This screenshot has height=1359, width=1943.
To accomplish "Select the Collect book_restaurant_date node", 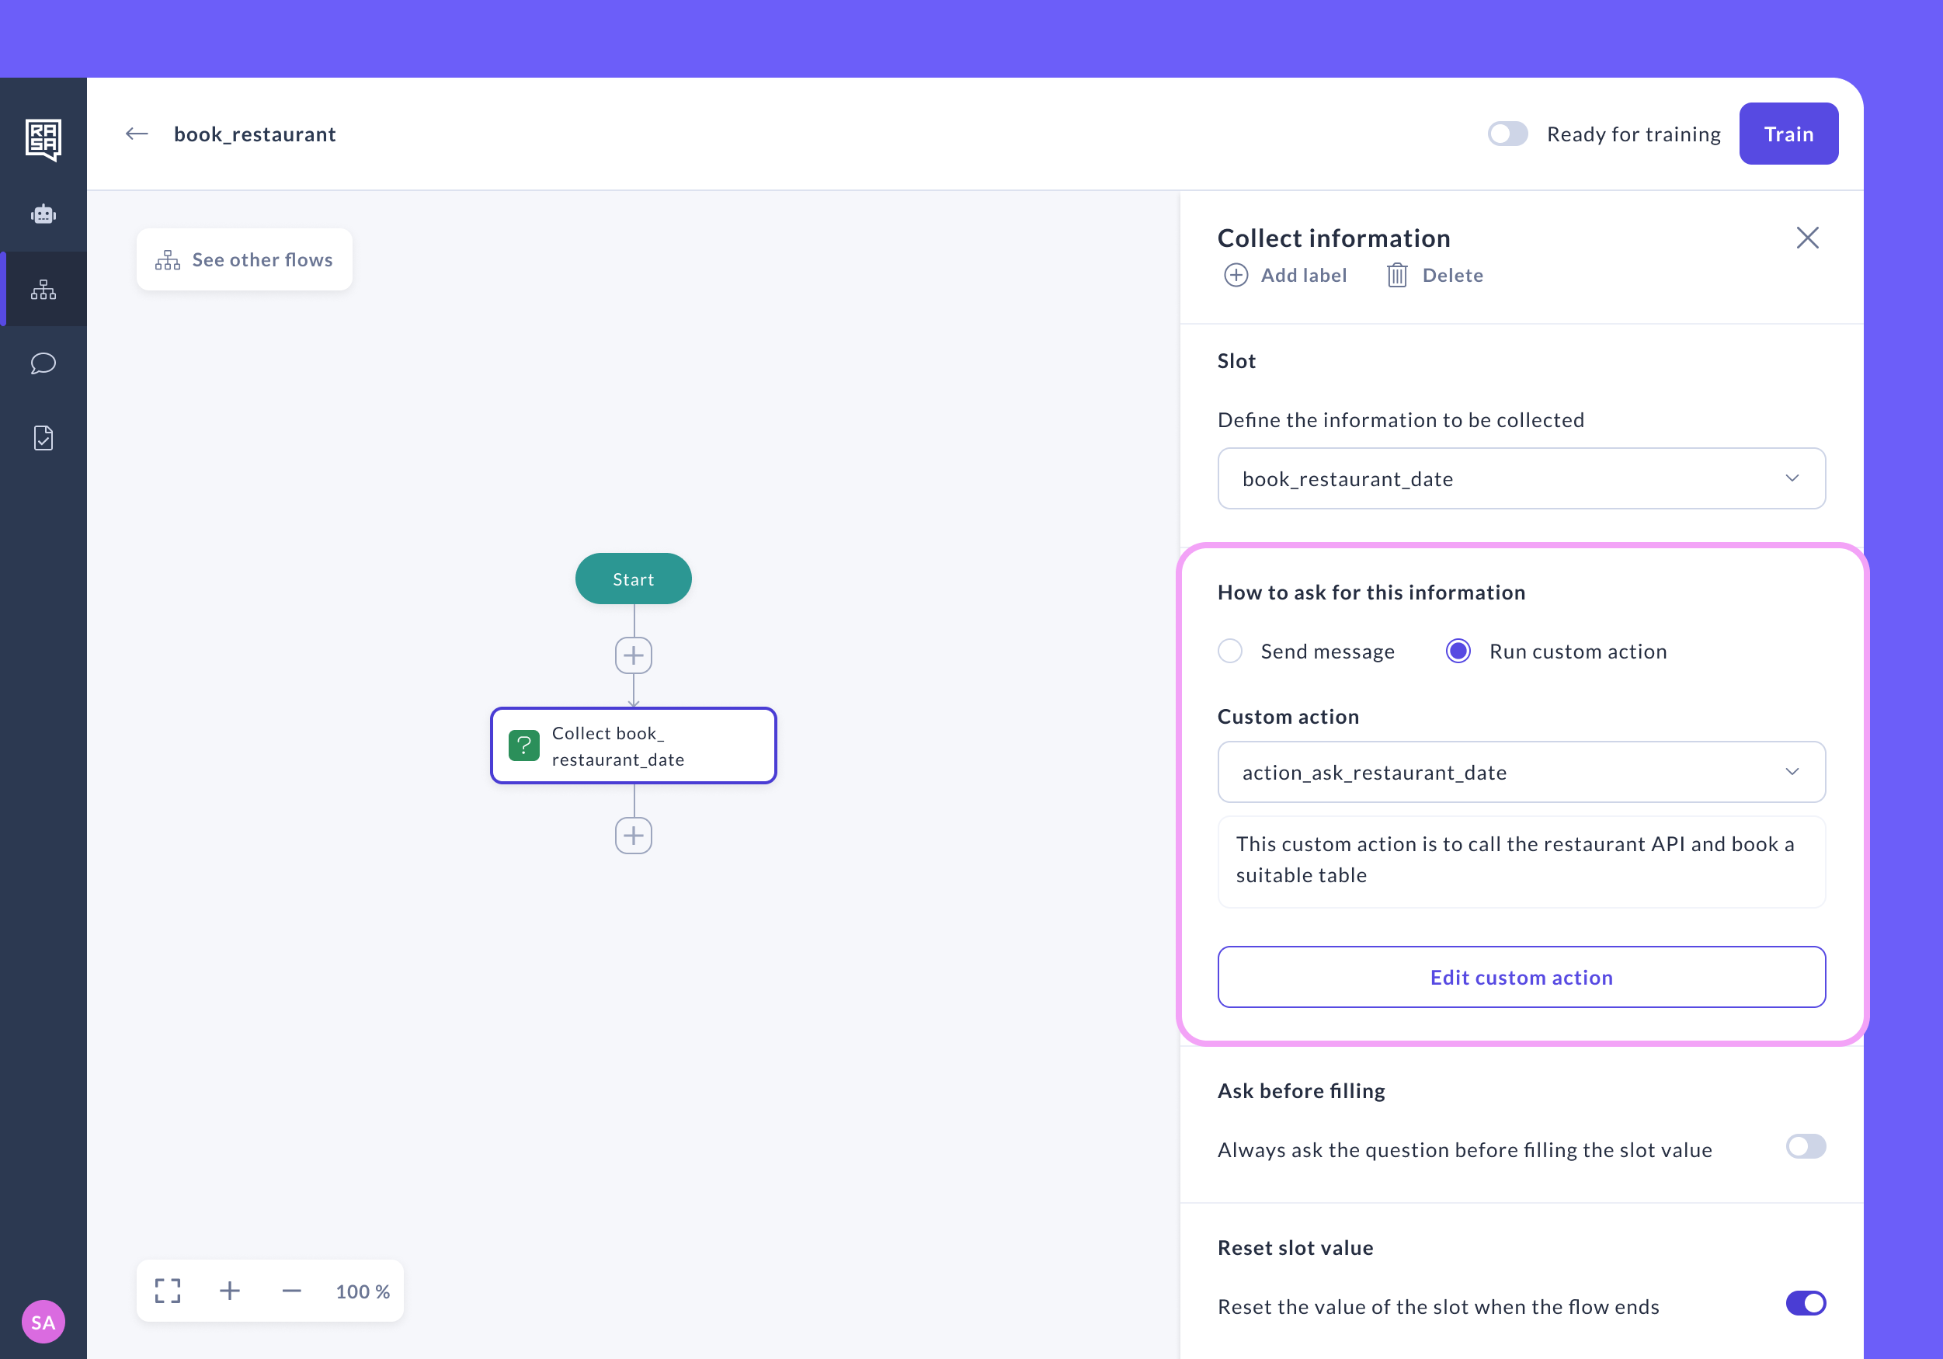I will point(633,746).
